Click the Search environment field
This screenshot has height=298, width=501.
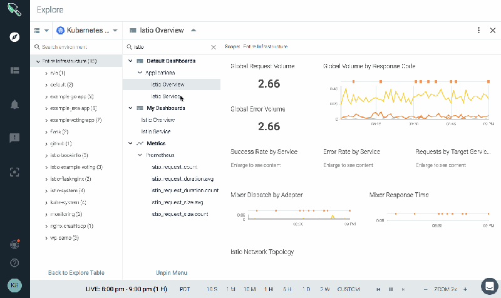76,47
